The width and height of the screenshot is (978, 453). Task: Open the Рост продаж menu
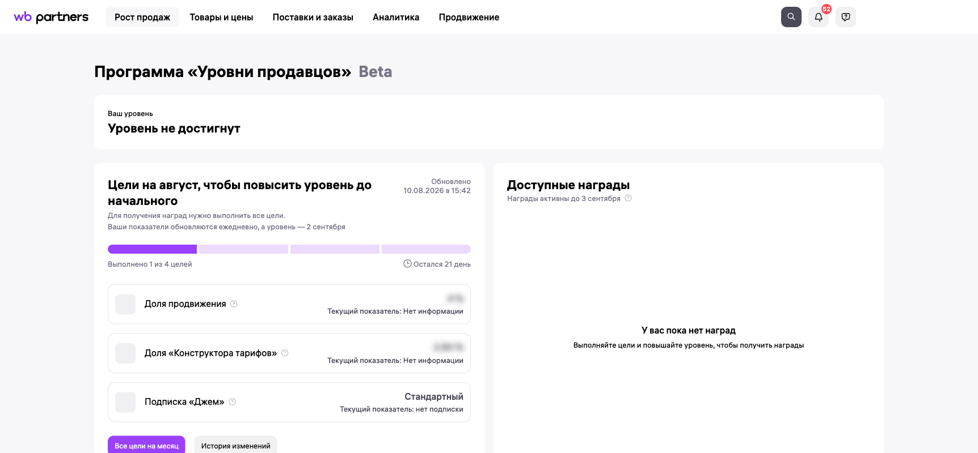[x=142, y=17]
